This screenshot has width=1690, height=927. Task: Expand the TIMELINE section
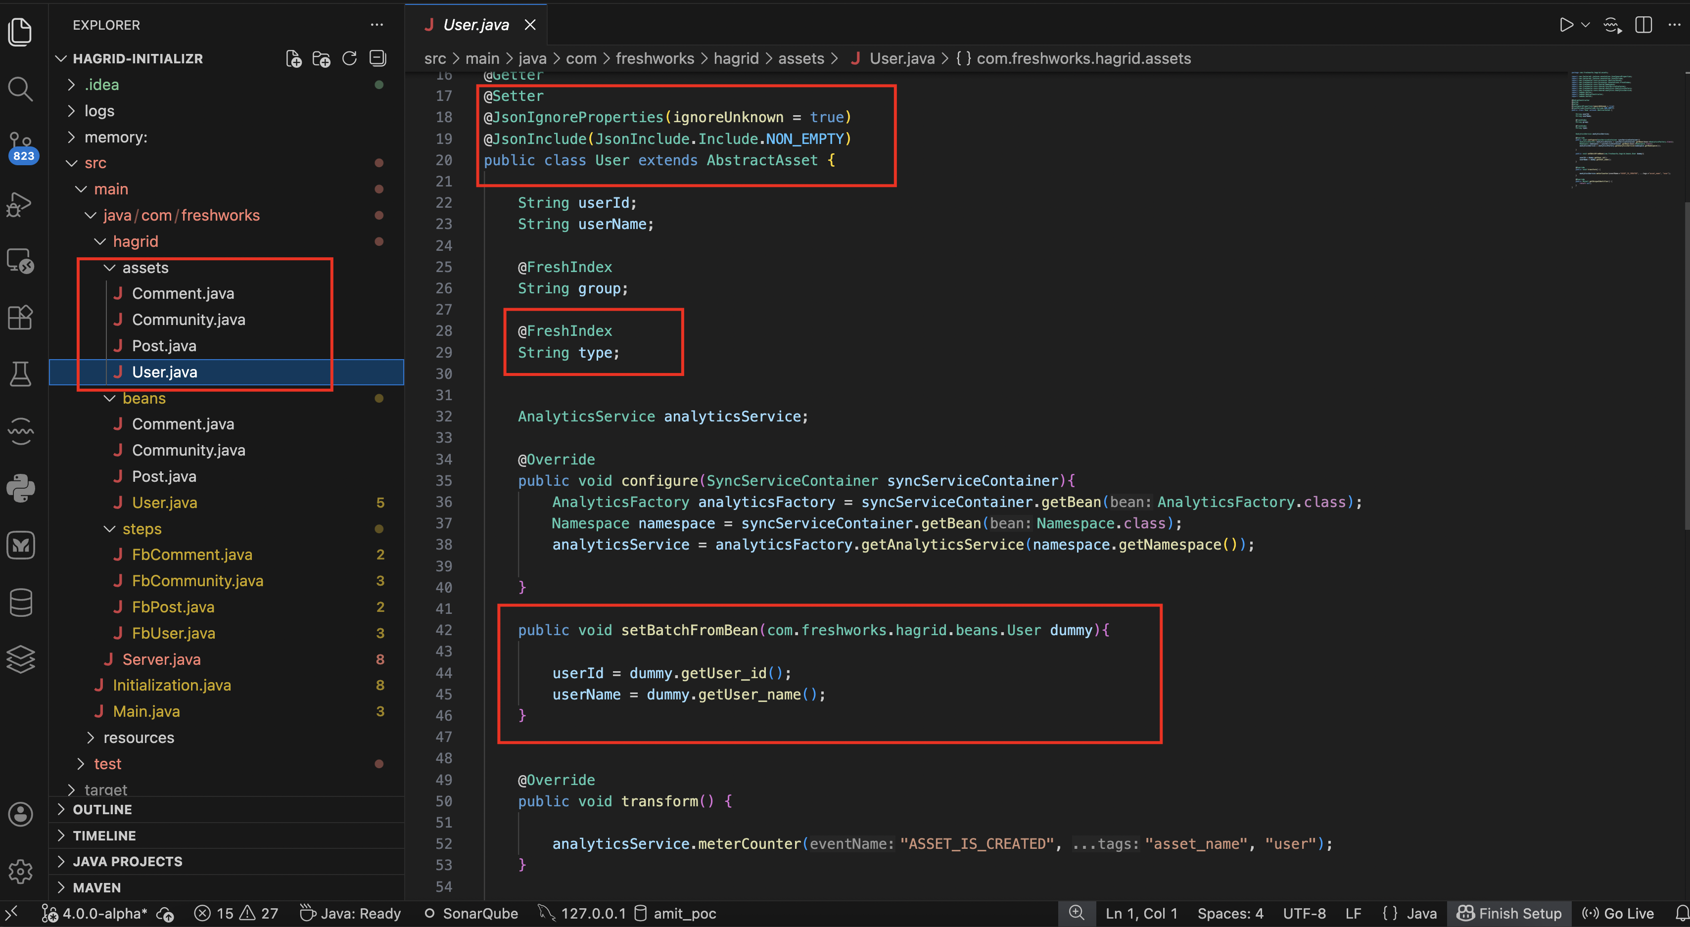[227, 836]
